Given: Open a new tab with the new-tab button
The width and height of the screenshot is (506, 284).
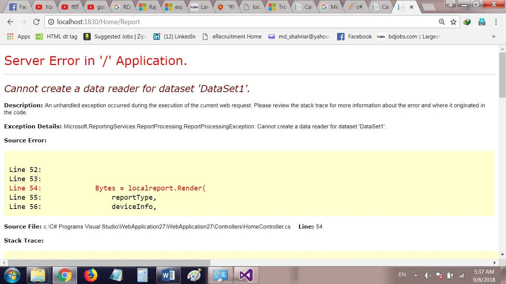Looking at the screenshot, I should [428, 7].
